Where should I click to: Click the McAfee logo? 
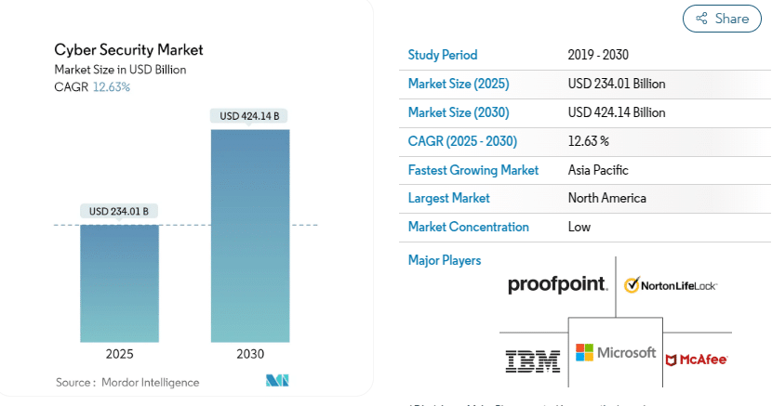[696, 359]
